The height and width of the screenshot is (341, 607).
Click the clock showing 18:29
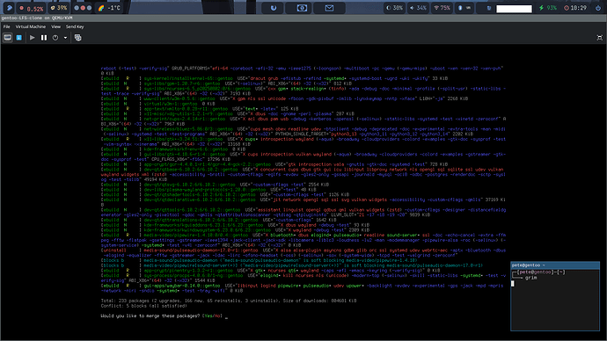click(575, 8)
